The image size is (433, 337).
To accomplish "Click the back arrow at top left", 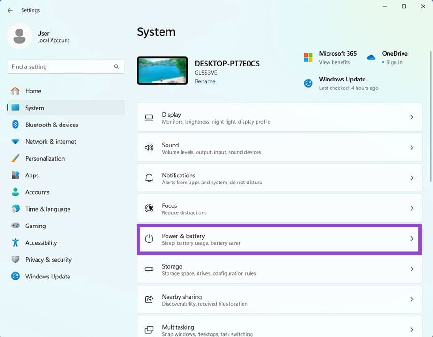I will (10, 10).
